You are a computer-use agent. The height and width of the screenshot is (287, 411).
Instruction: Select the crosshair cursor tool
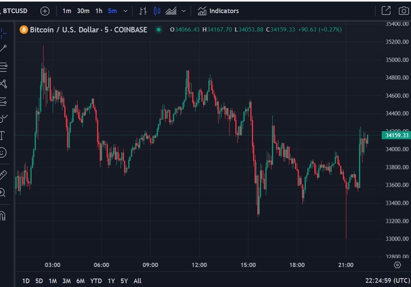(3, 33)
